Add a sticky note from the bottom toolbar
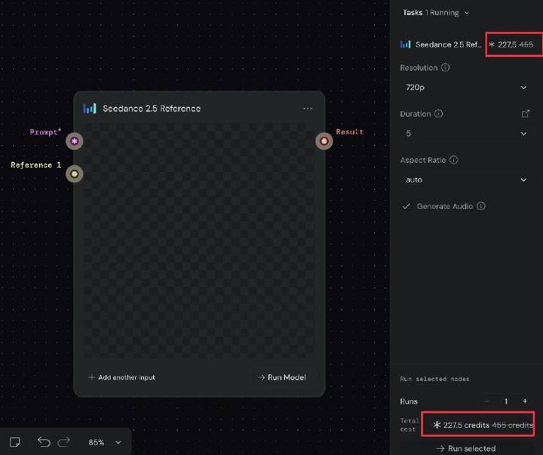The image size is (543, 455). [x=15, y=442]
